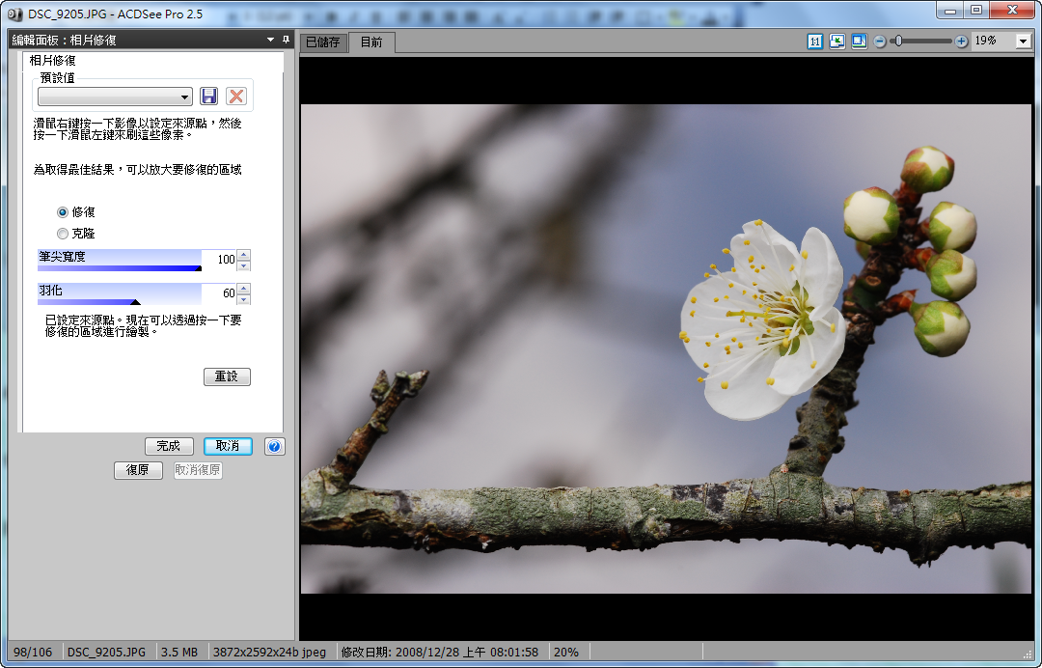The height and width of the screenshot is (668, 1042).
Task: Delete the preset using the red X icon
Action: click(x=236, y=96)
